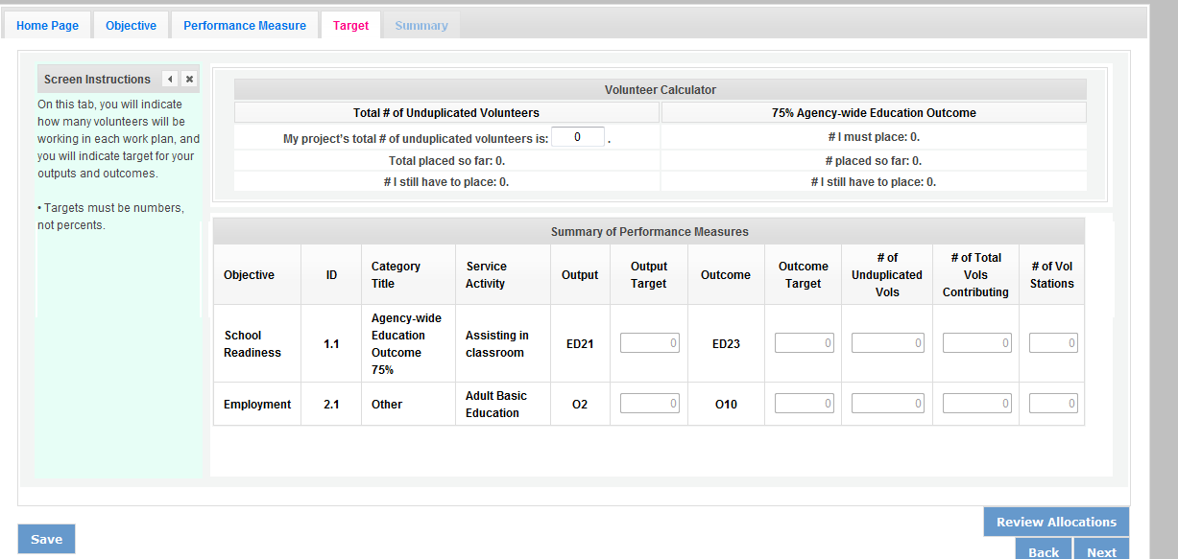Click Vol Stations field for Employment row

1052,404
